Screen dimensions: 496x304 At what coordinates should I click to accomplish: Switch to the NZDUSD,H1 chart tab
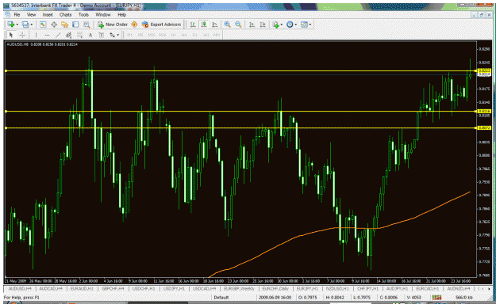(337, 288)
